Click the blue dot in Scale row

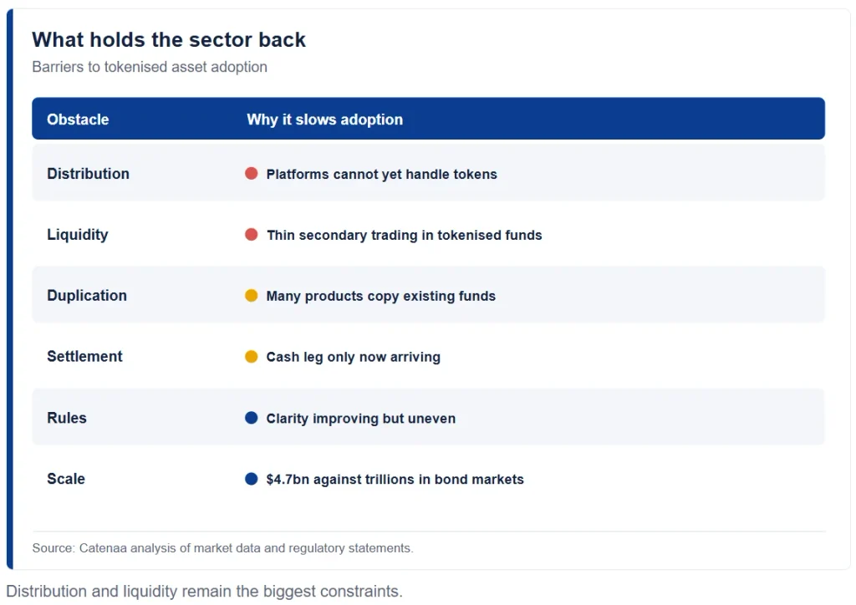click(x=251, y=479)
